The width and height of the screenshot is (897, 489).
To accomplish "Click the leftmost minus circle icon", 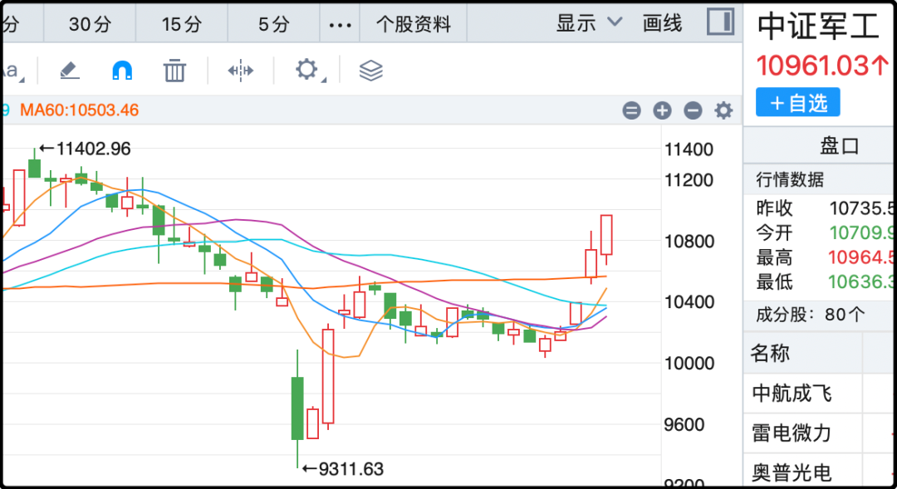I will coord(632,110).
